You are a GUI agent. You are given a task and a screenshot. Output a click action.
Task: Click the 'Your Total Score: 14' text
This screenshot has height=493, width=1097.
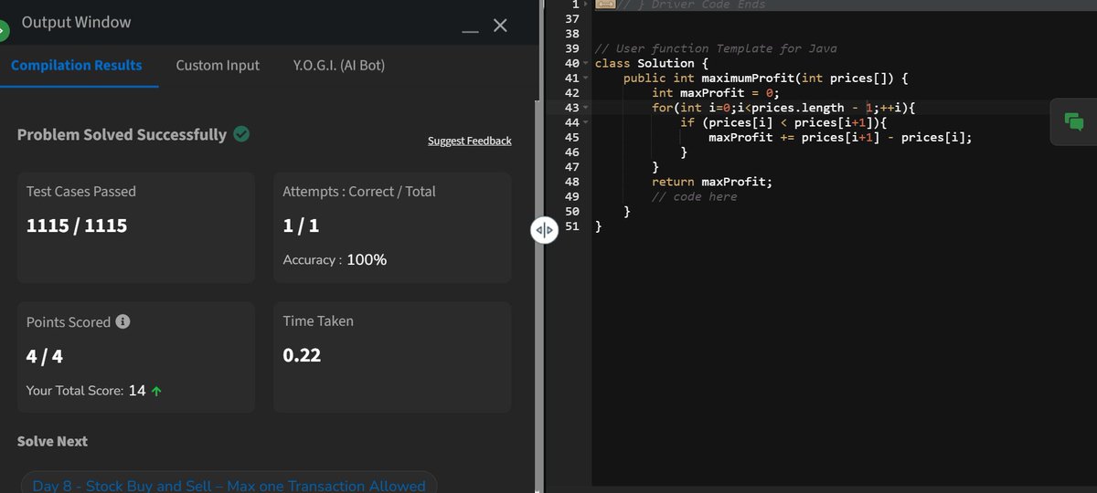pos(86,391)
